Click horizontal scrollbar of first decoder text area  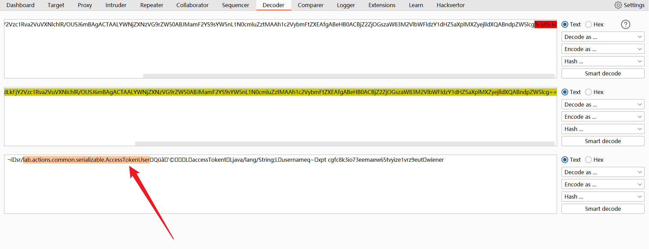349,76
